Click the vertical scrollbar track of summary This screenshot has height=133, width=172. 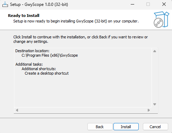point(155,78)
